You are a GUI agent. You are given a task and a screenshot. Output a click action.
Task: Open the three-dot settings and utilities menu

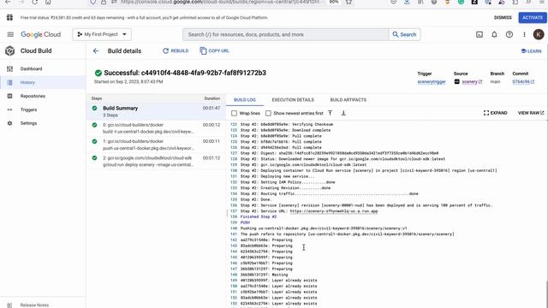click(x=524, y=34)
